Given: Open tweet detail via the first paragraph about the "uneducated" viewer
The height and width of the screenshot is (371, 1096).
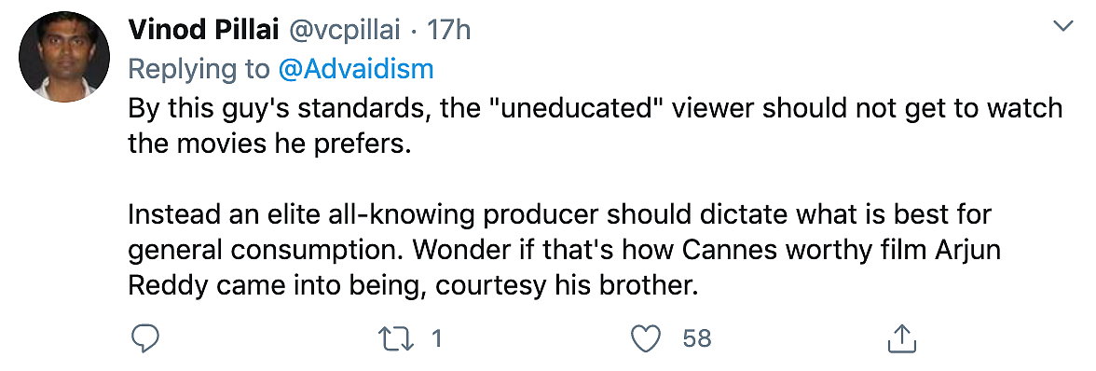Looking at the screenshot, I should click(x=595, y=126).
